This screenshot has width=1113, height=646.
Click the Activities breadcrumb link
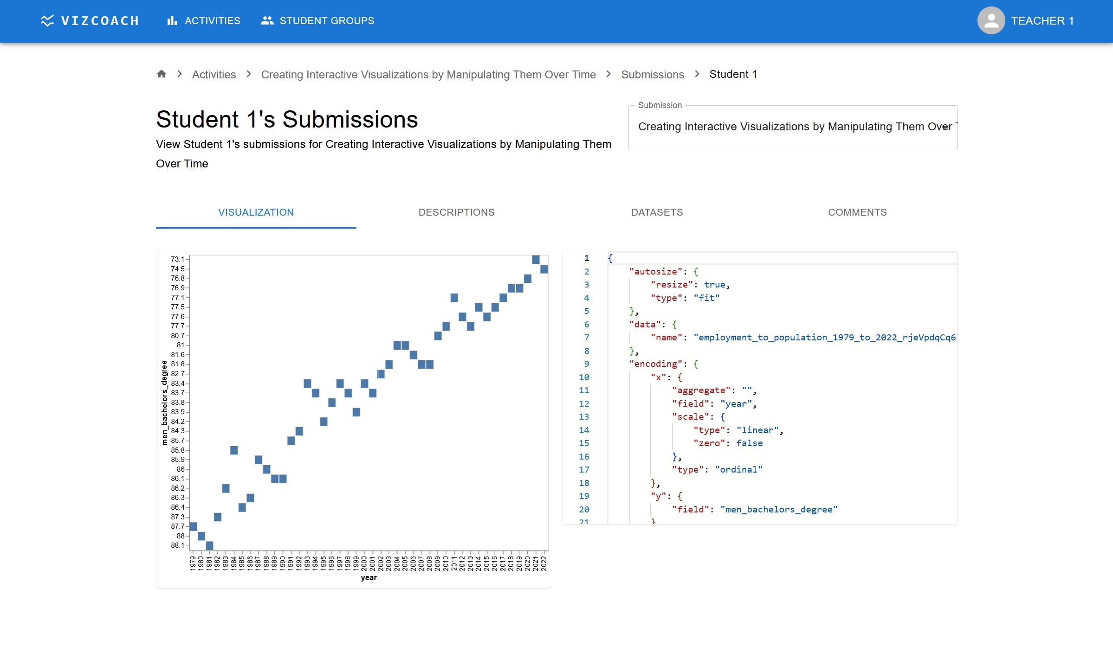[x=214, y=75]
